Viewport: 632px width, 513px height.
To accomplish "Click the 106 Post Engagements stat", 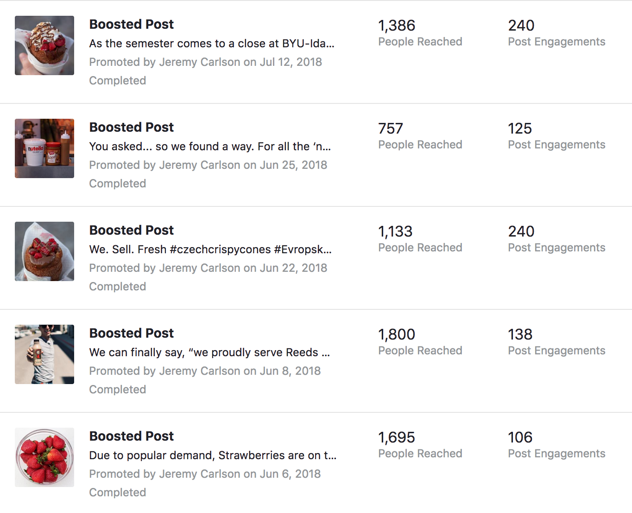I will point(556,445).
